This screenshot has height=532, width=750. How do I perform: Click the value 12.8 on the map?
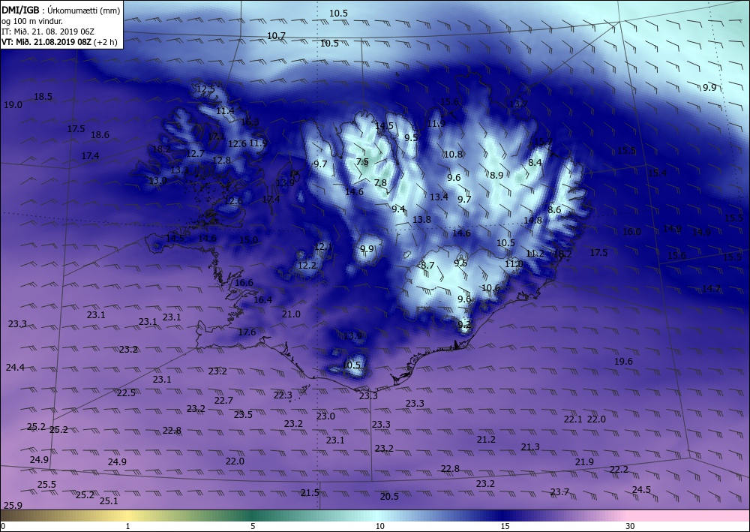coord(221,161)
